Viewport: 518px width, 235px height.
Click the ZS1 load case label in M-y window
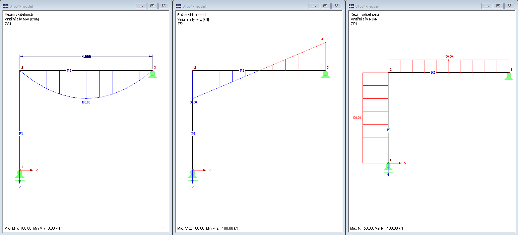point(8,24)
